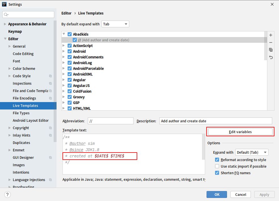Click the template list vertical scrollbar
The image size is (279, 201).
click(265, 46)
